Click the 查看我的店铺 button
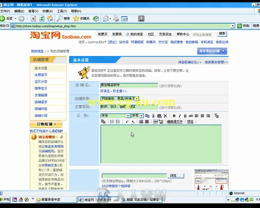The height and width of the screenshot is (208, 260). [212, 51]
